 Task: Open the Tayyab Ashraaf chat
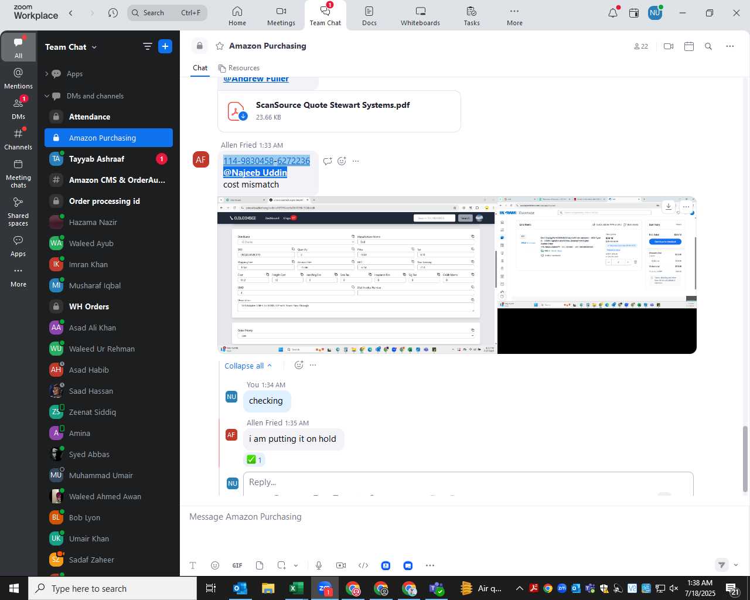coord(108,159)
